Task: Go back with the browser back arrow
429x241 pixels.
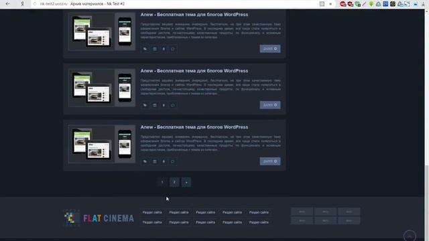Action: (7, 4)
